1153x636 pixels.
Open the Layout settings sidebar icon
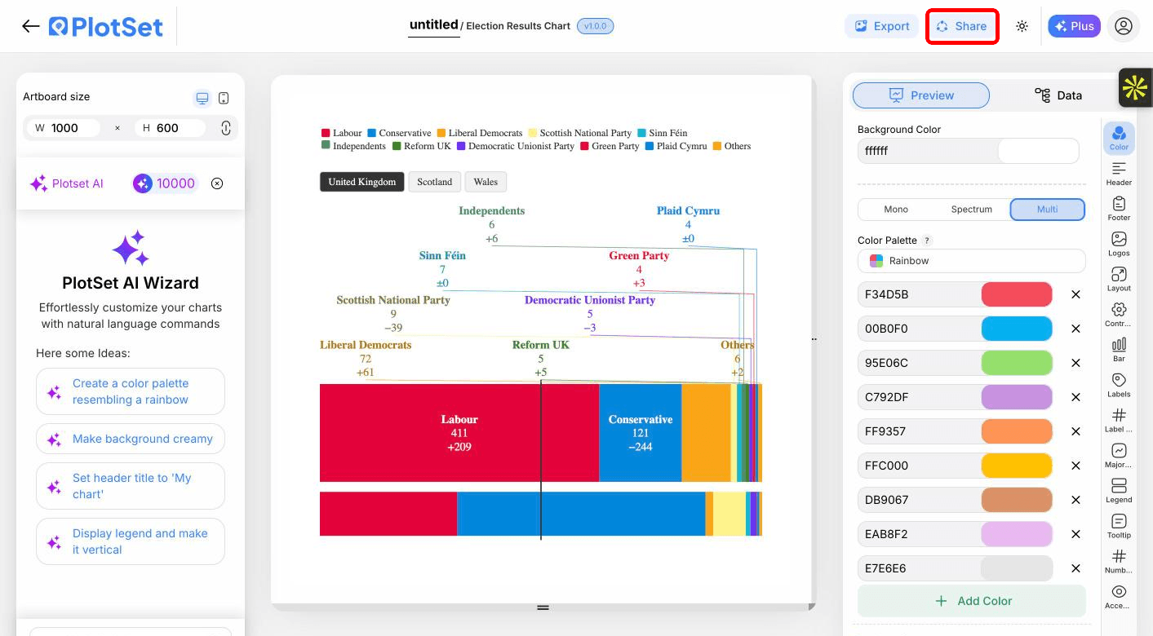pos(1119,279)
